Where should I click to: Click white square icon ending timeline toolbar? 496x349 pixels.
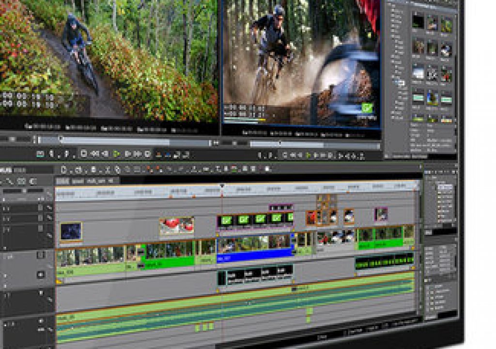click(x=267, y=169)
